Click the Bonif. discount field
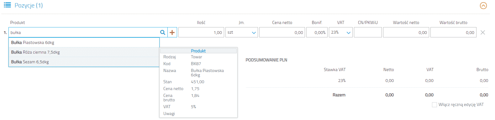495x120 pixels. click(x=317, y=32)
